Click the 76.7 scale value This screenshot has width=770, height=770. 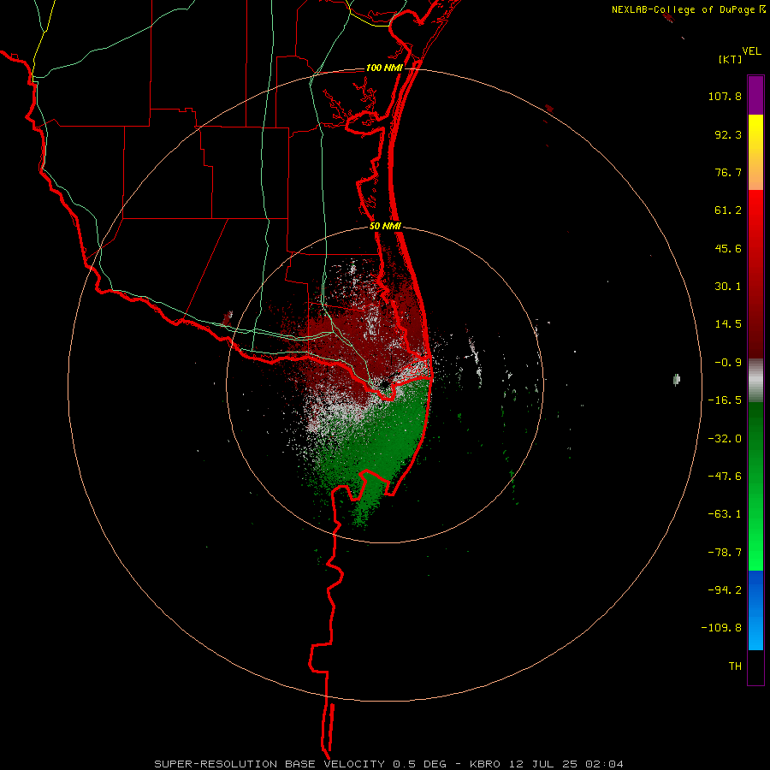click(x=728, y=172)
